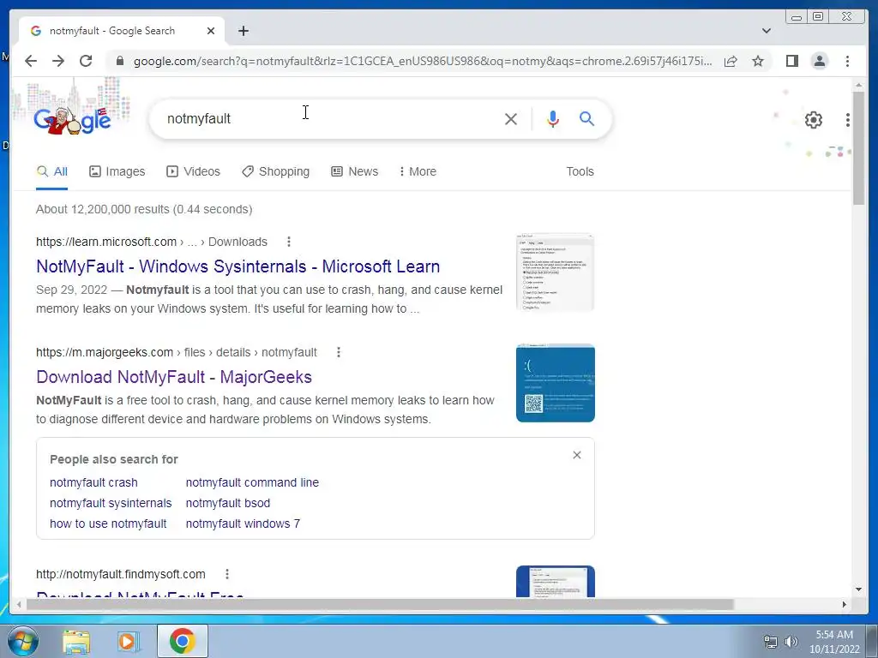Open thumbnail of Microsoft Learn result
The height and width of the screenshot is (658, 878).
tap(555, 272)
